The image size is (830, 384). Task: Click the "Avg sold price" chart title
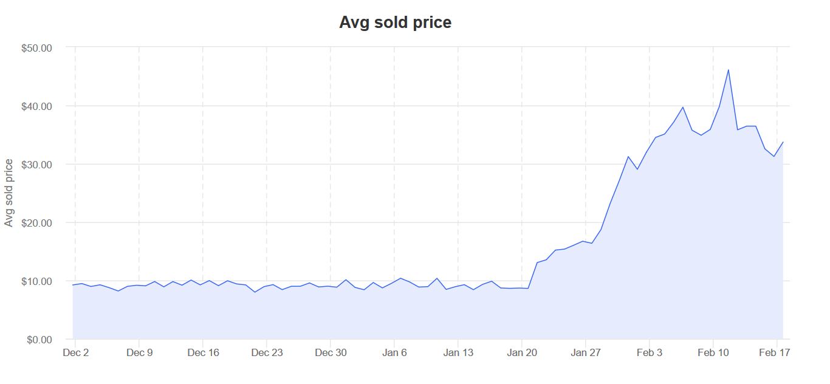(395, 22)
